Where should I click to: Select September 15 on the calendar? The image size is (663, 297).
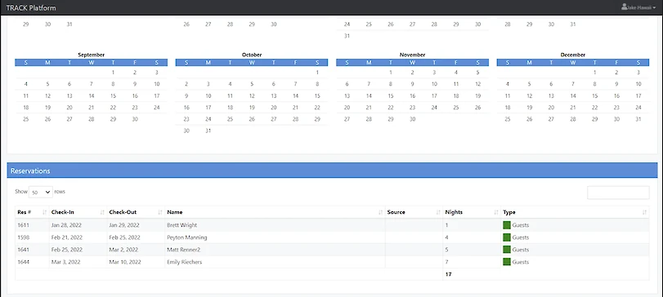tap(113, 95)
